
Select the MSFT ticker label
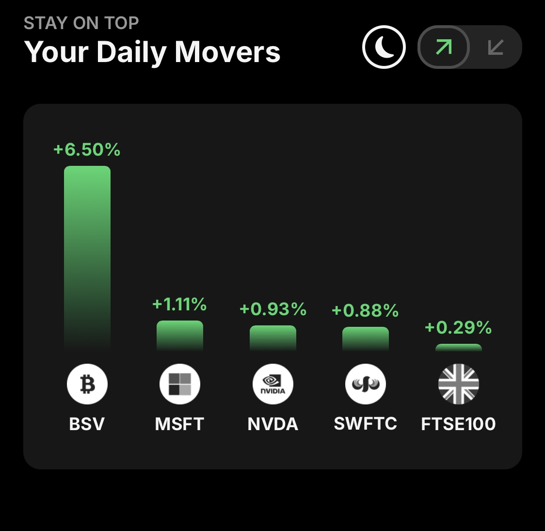pos(179,424)
